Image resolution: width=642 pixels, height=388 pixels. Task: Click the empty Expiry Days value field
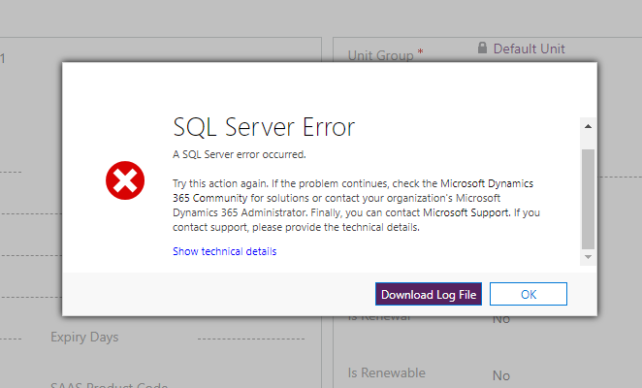tap(251, 339)
